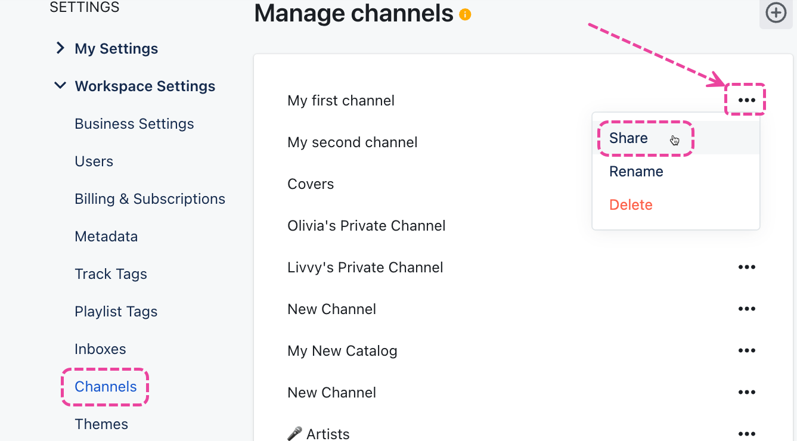Open Themes settings page
Screen dimensions: 797x441
pyautogui.click(x=101, y=424)
